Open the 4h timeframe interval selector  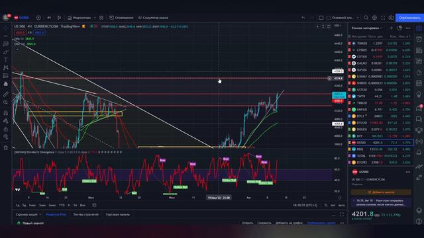coord(49,18)
